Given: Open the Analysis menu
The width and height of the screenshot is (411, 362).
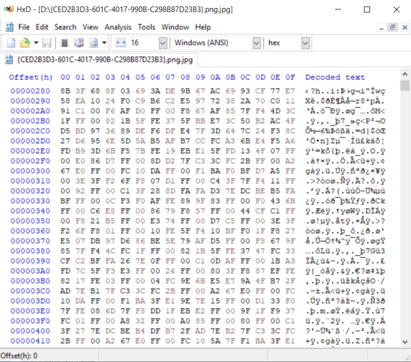Looking at the screenshot, I should [118, 27].
